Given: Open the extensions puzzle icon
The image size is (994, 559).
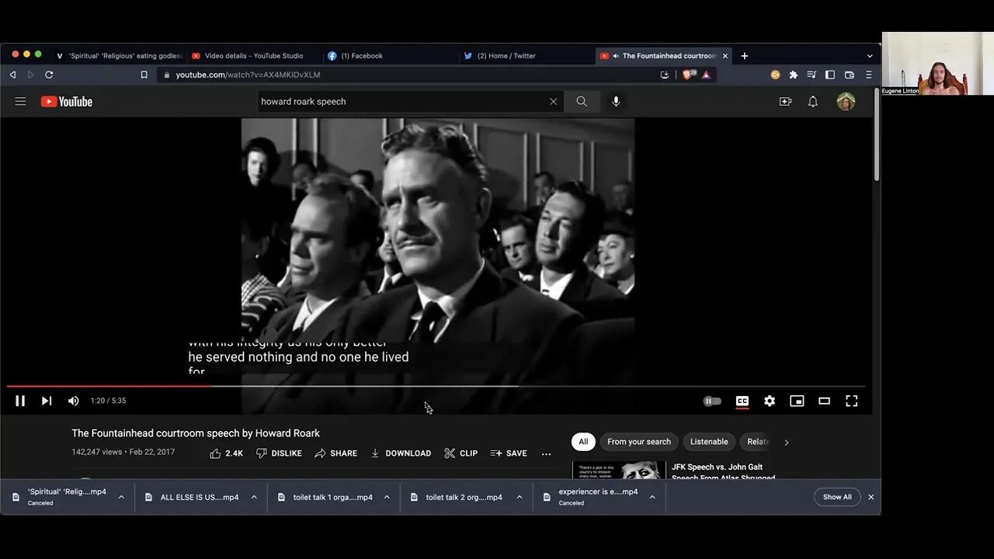Looking at the screenshot, I should (x=793, y=75).
